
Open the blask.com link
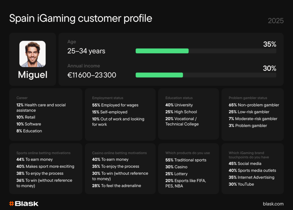273,204
